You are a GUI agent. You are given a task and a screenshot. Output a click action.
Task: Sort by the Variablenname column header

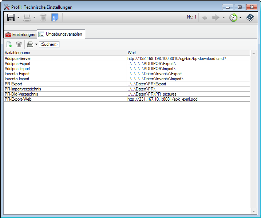65,53
